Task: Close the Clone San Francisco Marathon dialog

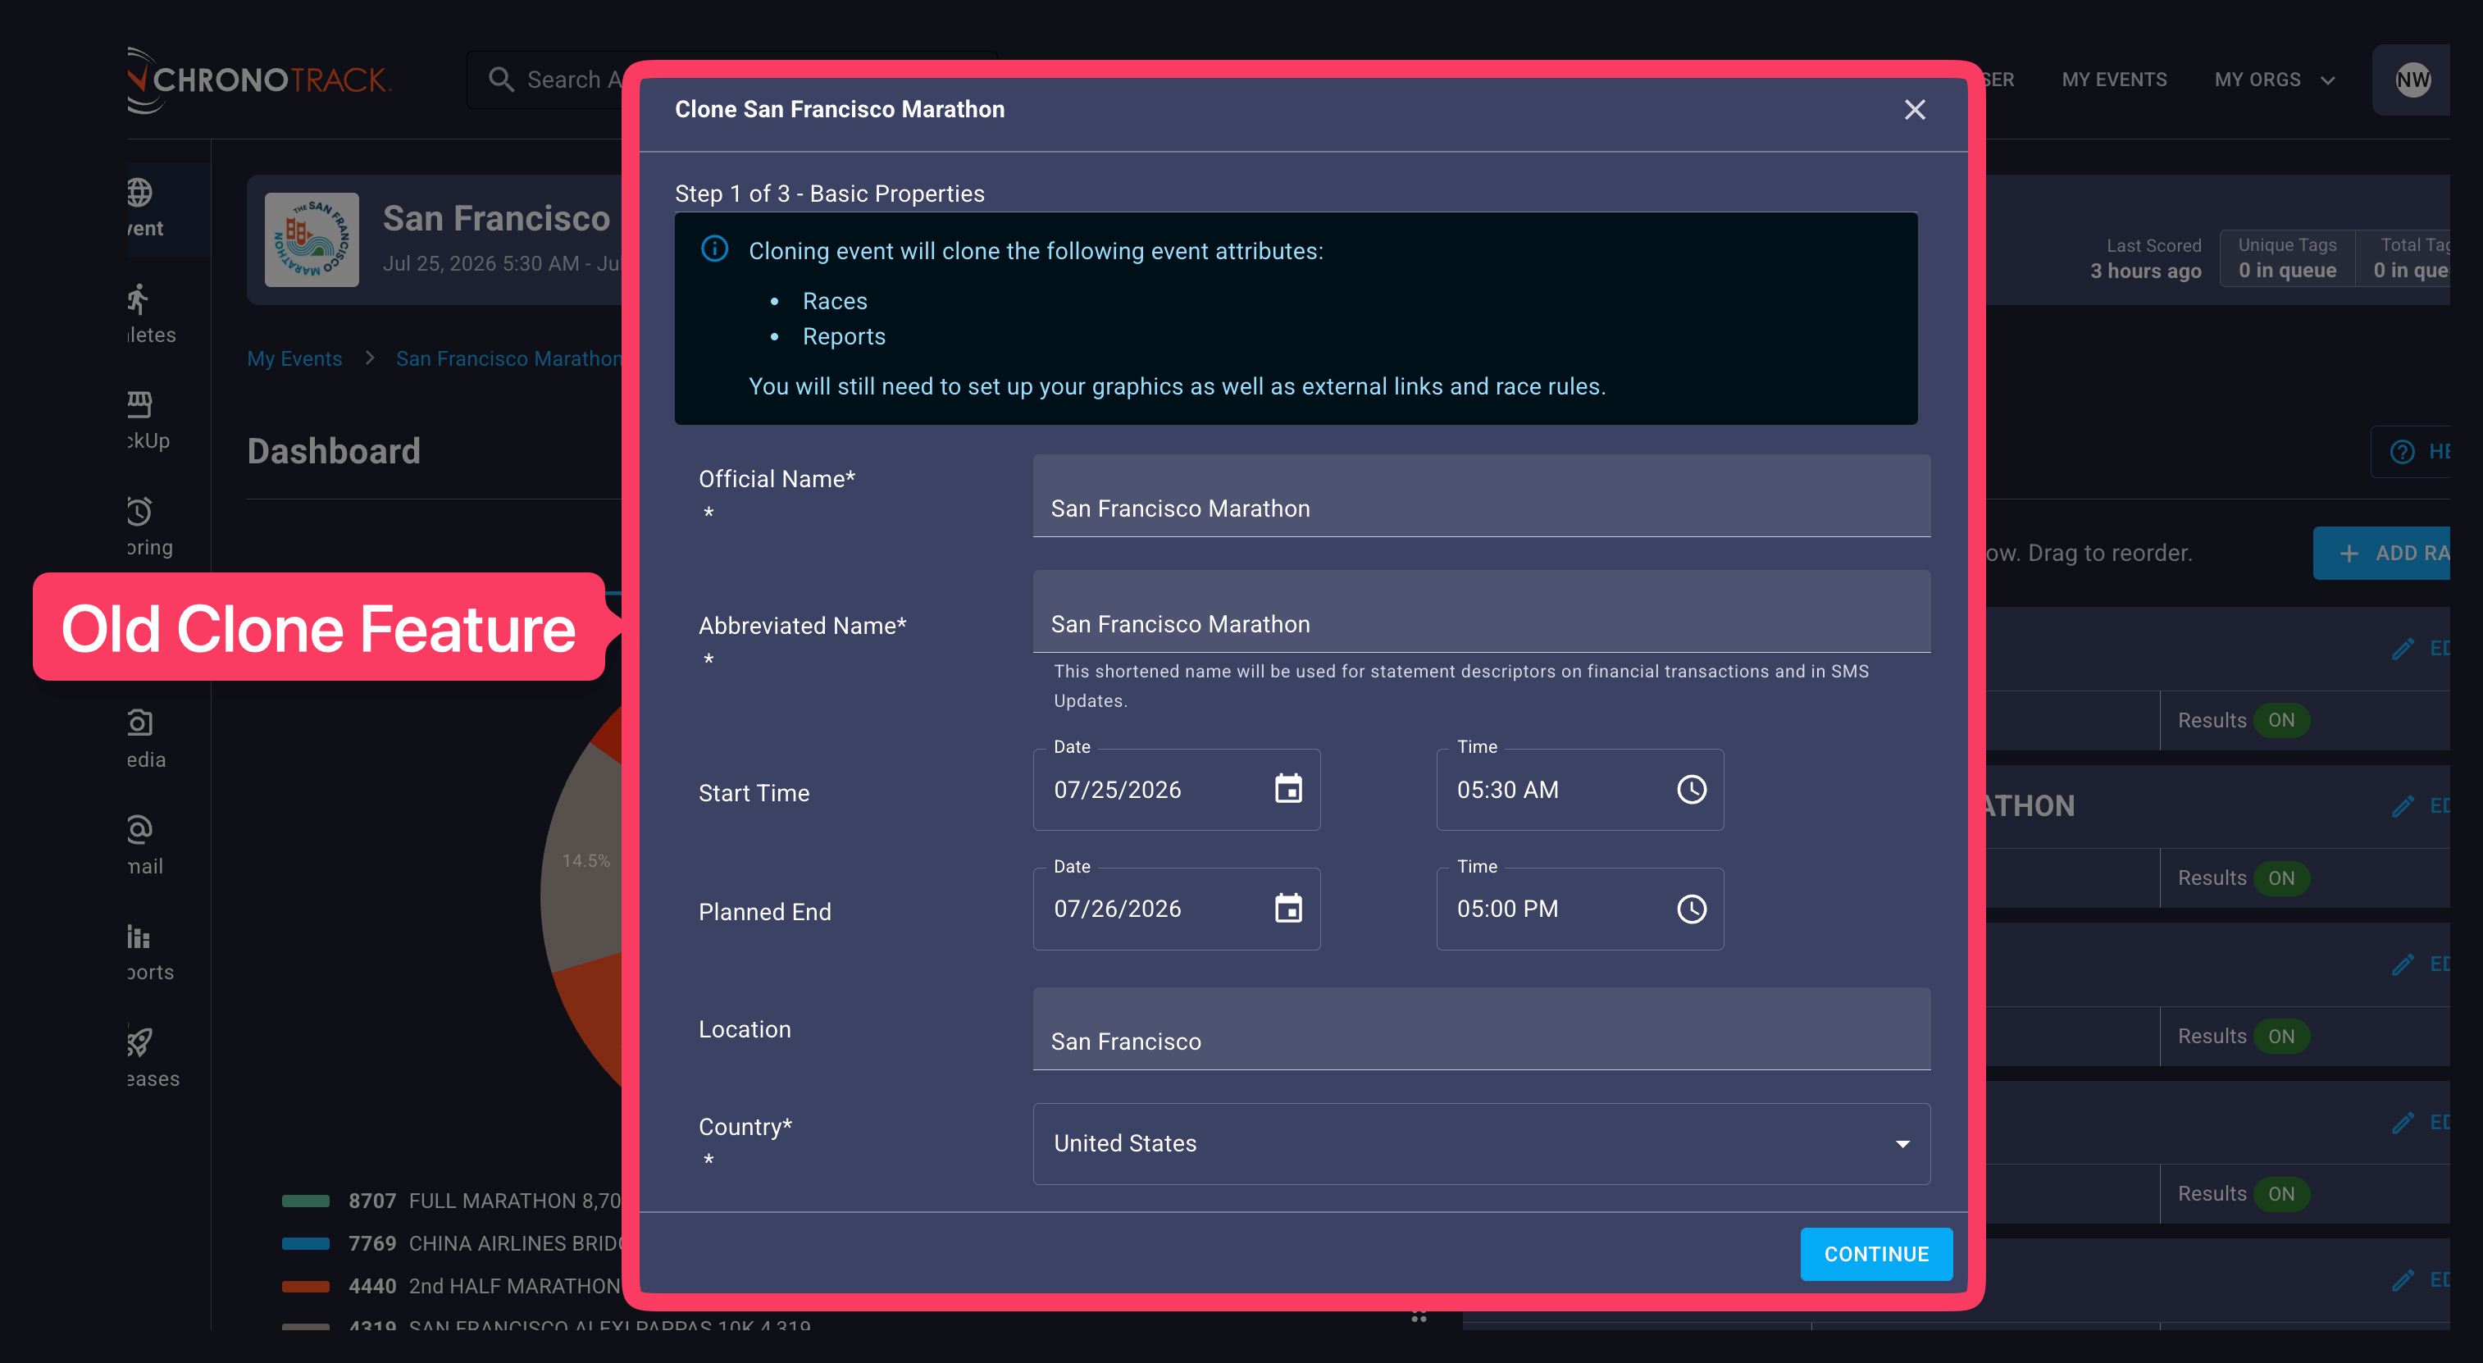Action: coord(1914,110)
